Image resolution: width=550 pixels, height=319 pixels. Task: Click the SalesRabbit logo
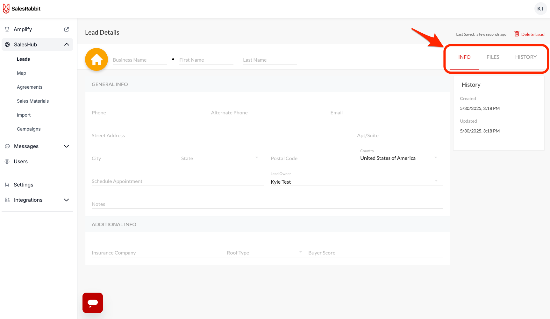click(22, 9)
